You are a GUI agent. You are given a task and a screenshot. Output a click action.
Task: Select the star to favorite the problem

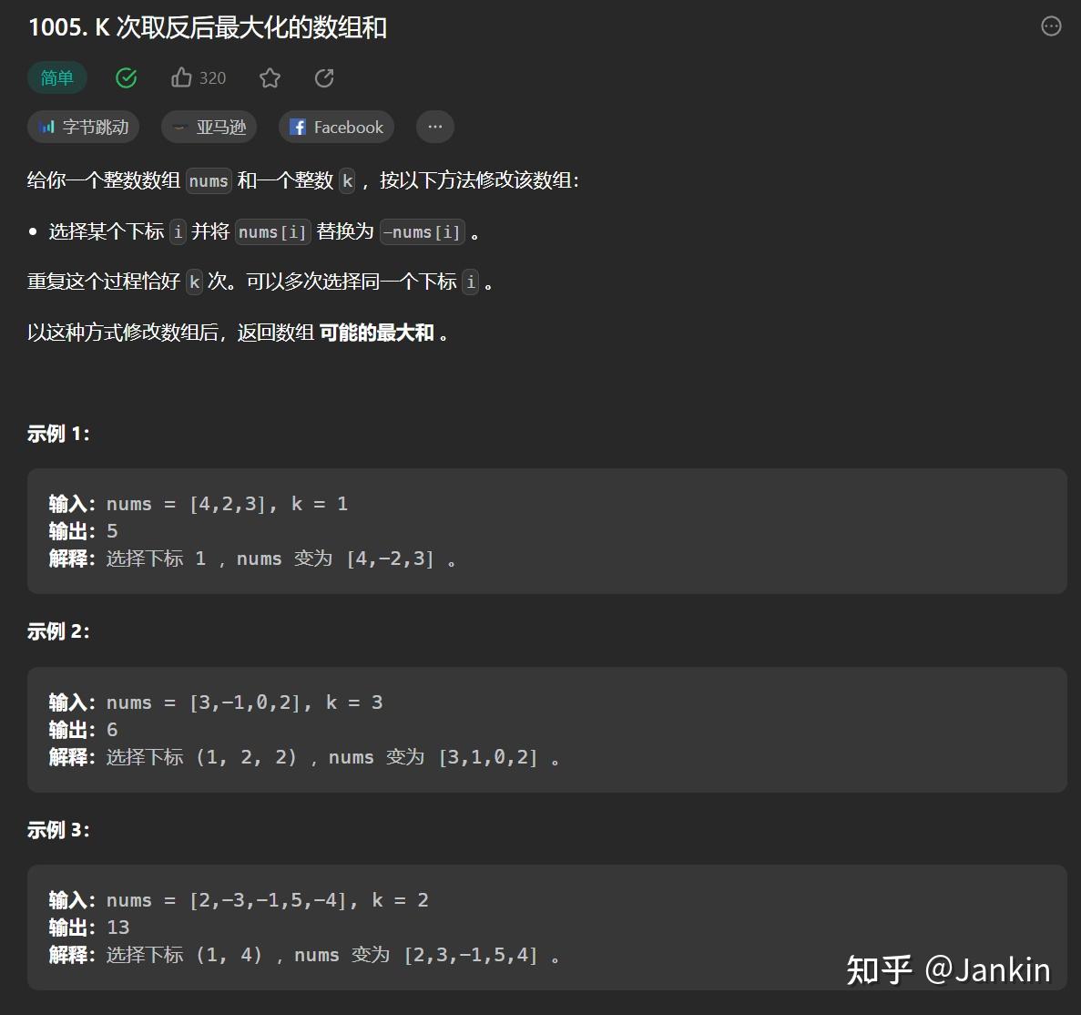[x=270, y=78]
